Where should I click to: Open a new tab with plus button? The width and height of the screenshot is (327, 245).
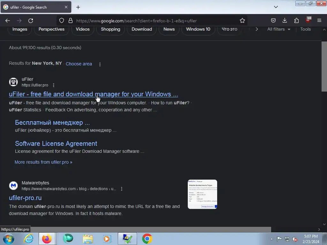[78, 7]
